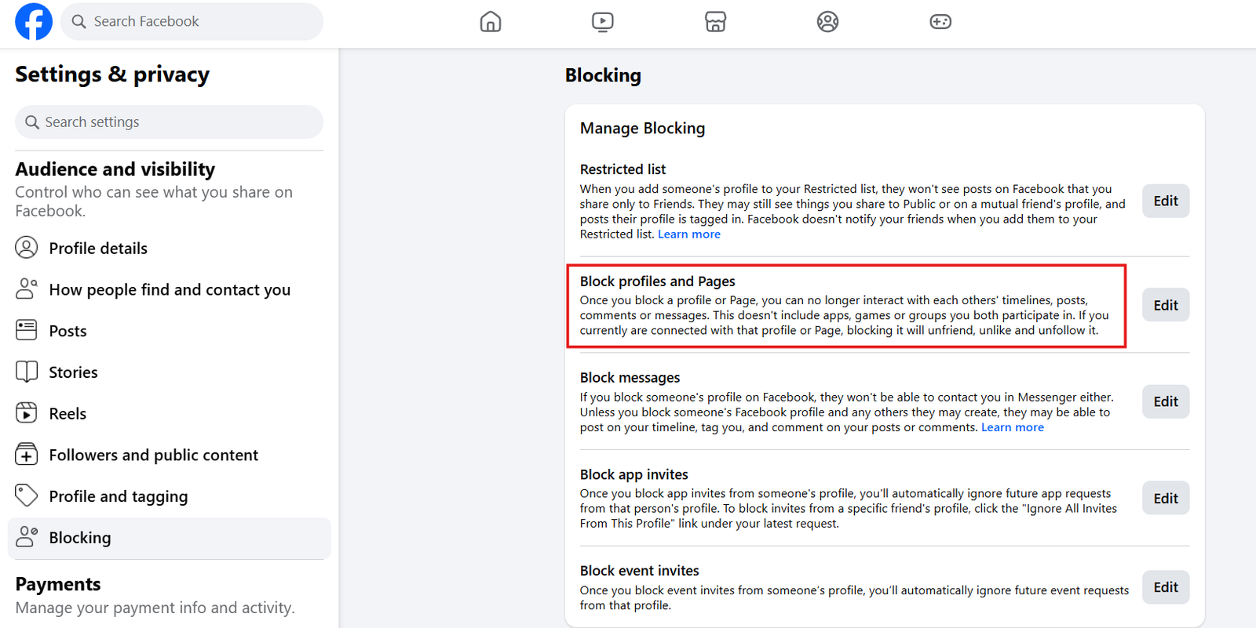Open the Video tab icon
Image resolution: width=1256 pixels, height=628 pixels.
pos(603,21)
